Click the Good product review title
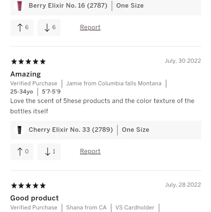The height and width of the screenshot is (212, 211). pos(35,198)
